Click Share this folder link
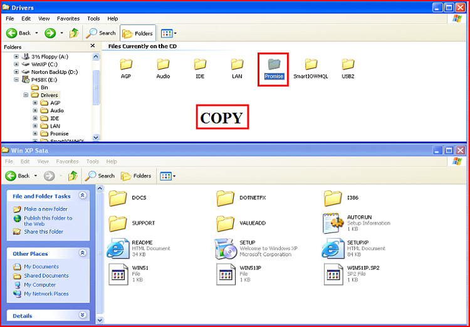The image size is (470, 327). click(x=43, y=232)
